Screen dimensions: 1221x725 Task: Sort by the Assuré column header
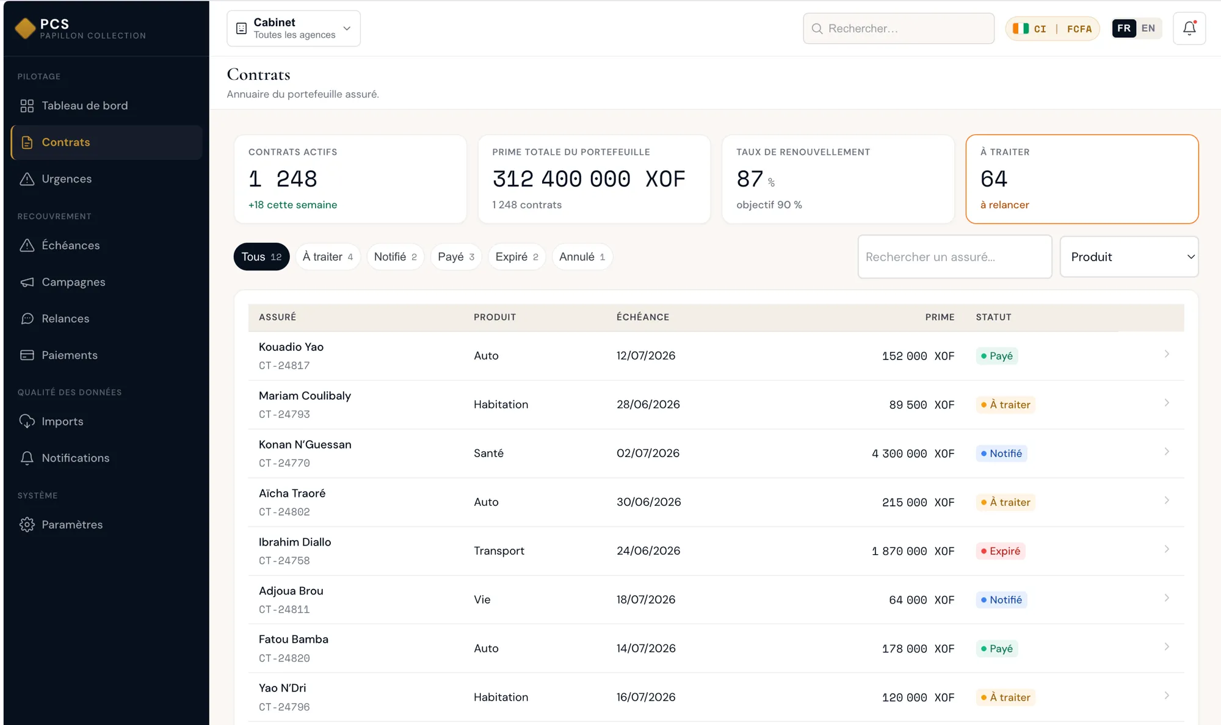coord(277,317)
